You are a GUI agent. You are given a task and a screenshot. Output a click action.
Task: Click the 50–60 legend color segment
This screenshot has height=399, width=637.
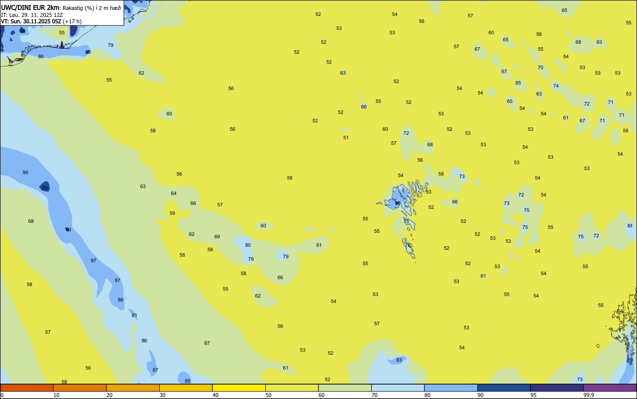292,388
